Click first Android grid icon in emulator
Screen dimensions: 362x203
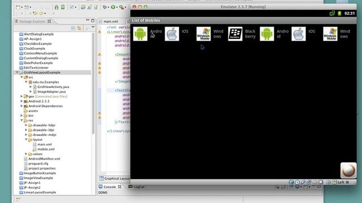[140, 34]
